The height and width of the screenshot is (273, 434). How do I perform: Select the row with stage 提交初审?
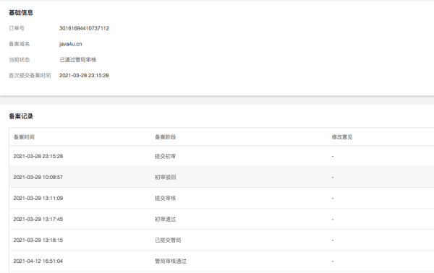point(221,156)
